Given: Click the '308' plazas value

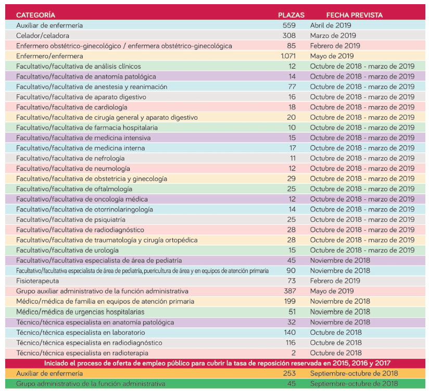Looking at the screenshot, I should pos(289,35).
